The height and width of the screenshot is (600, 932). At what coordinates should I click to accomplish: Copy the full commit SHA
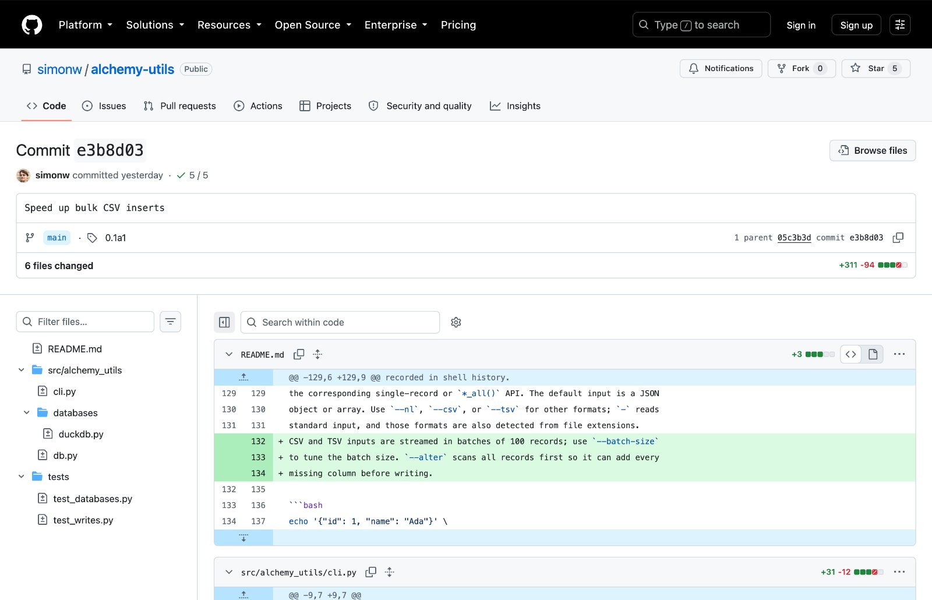pyautogui.click(x=898, y=238)
